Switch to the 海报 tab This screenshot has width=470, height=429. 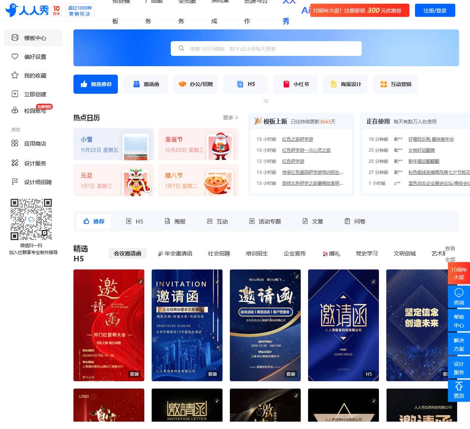[175, 221]
